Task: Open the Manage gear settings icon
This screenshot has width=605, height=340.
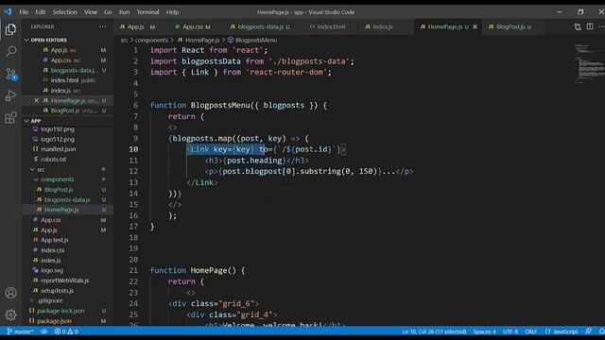Action: [x=10, y=314]
